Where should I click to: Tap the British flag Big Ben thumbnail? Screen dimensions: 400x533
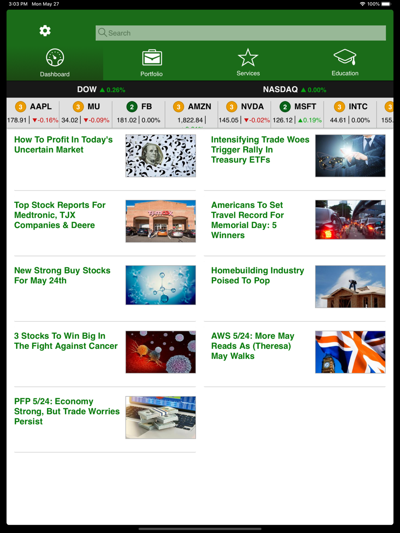[350, 352]
